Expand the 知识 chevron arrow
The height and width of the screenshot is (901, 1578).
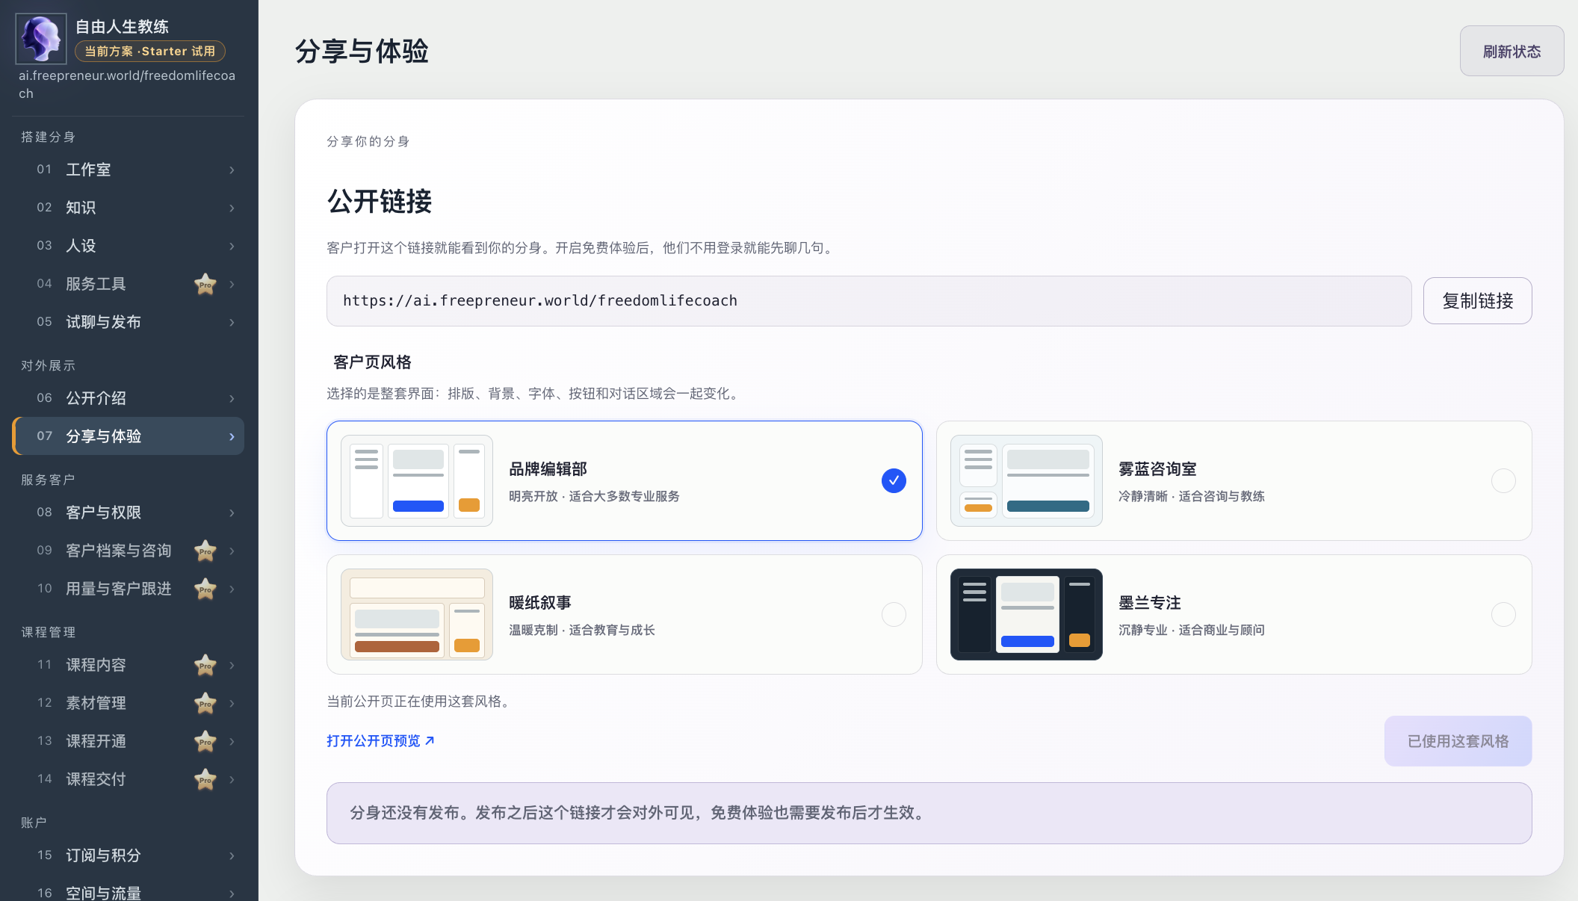pyautogui.click(x=232, y=208)
